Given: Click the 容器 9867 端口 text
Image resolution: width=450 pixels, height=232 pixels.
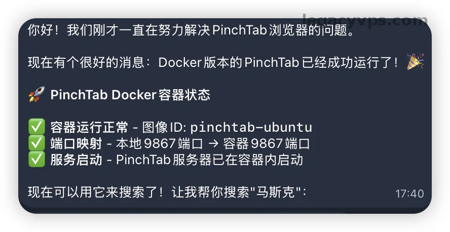Looking at the screenshot, I should tap(266, 143).
